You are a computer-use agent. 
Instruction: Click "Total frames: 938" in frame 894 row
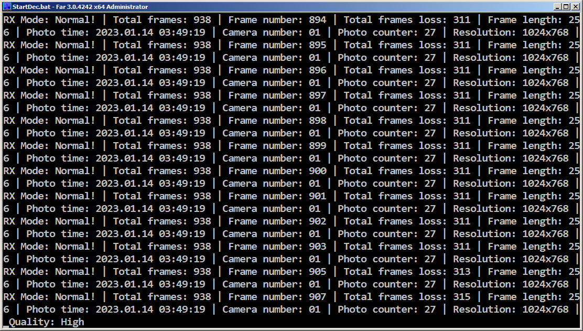tap(161, 20)
